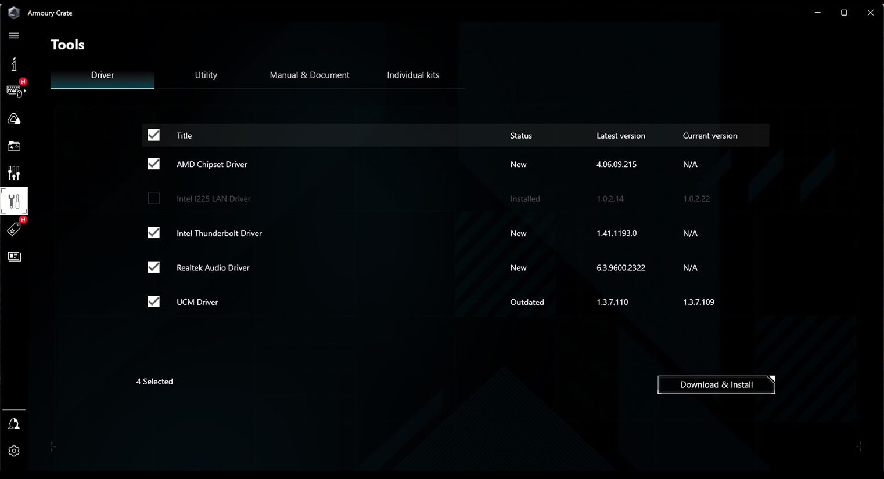
Task: Open the system info dashboard icon
Action: point(14,64)
